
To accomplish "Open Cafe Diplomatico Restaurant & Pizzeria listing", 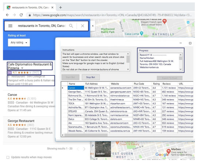I will click(x=30, y=66).
